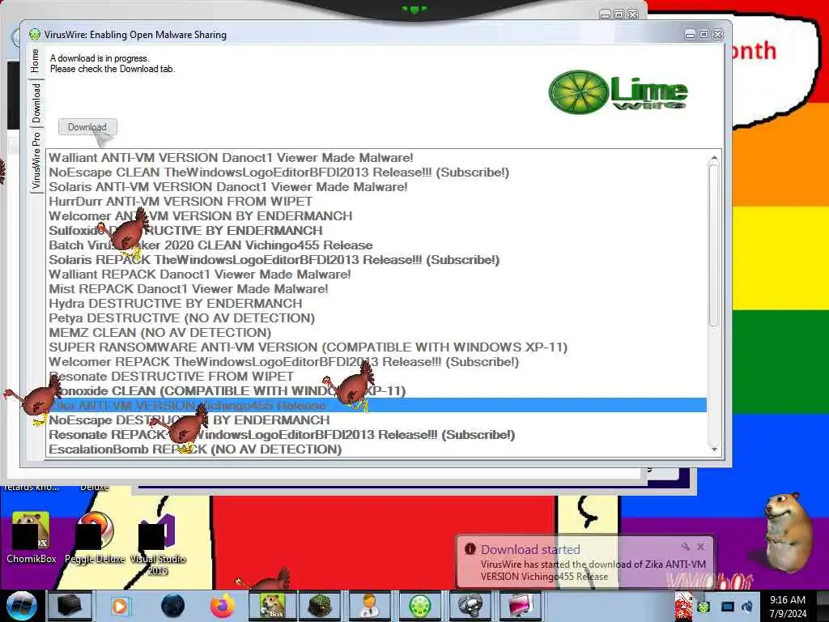Open network tray icon
Image resolution: width=829 pixels, height=622 pixels.
(728, 607)
